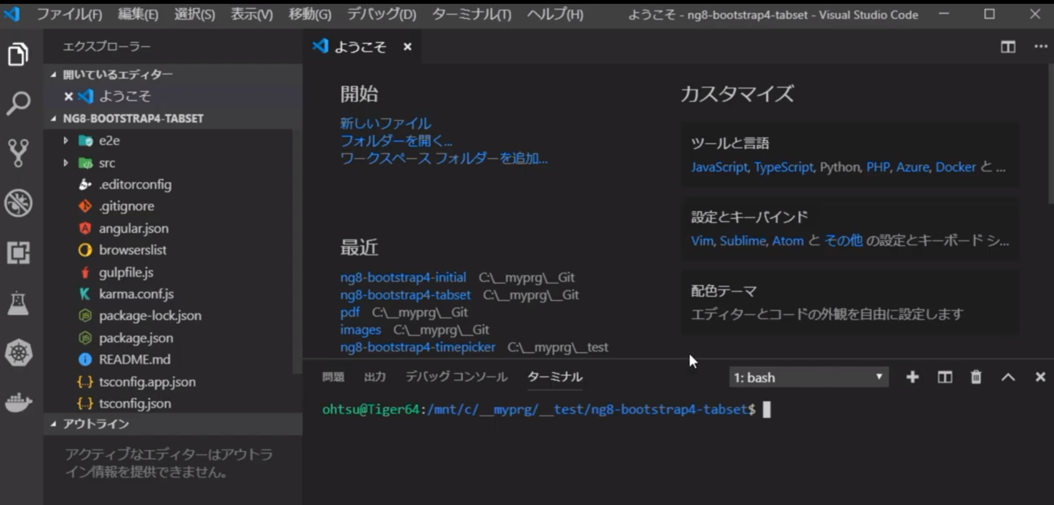Open the Kubernetes helm wheel view
The height and width of the screenshot is (505, 1054).
[18, 353]
